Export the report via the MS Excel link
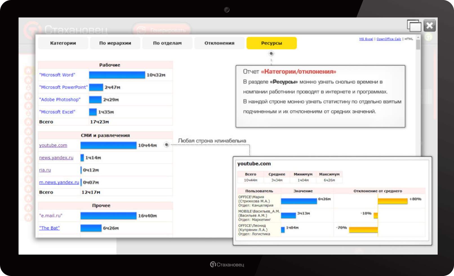The width and height of the screenshot is (454, 276). pos(366,39)
